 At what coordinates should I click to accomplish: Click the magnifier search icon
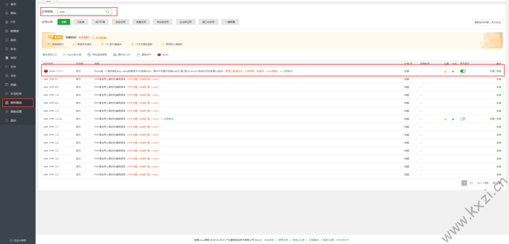click(x=107, y=12)
